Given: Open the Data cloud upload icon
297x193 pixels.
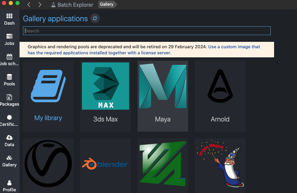Looking at the screenshot, I should coord(9,137).
